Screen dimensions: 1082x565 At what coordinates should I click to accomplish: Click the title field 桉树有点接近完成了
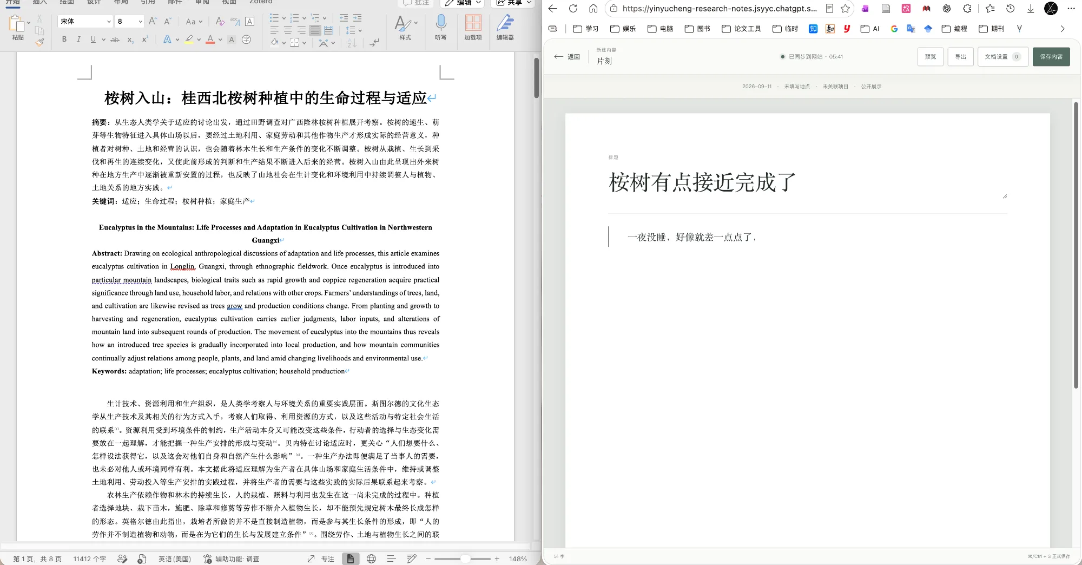pos(807,182)
